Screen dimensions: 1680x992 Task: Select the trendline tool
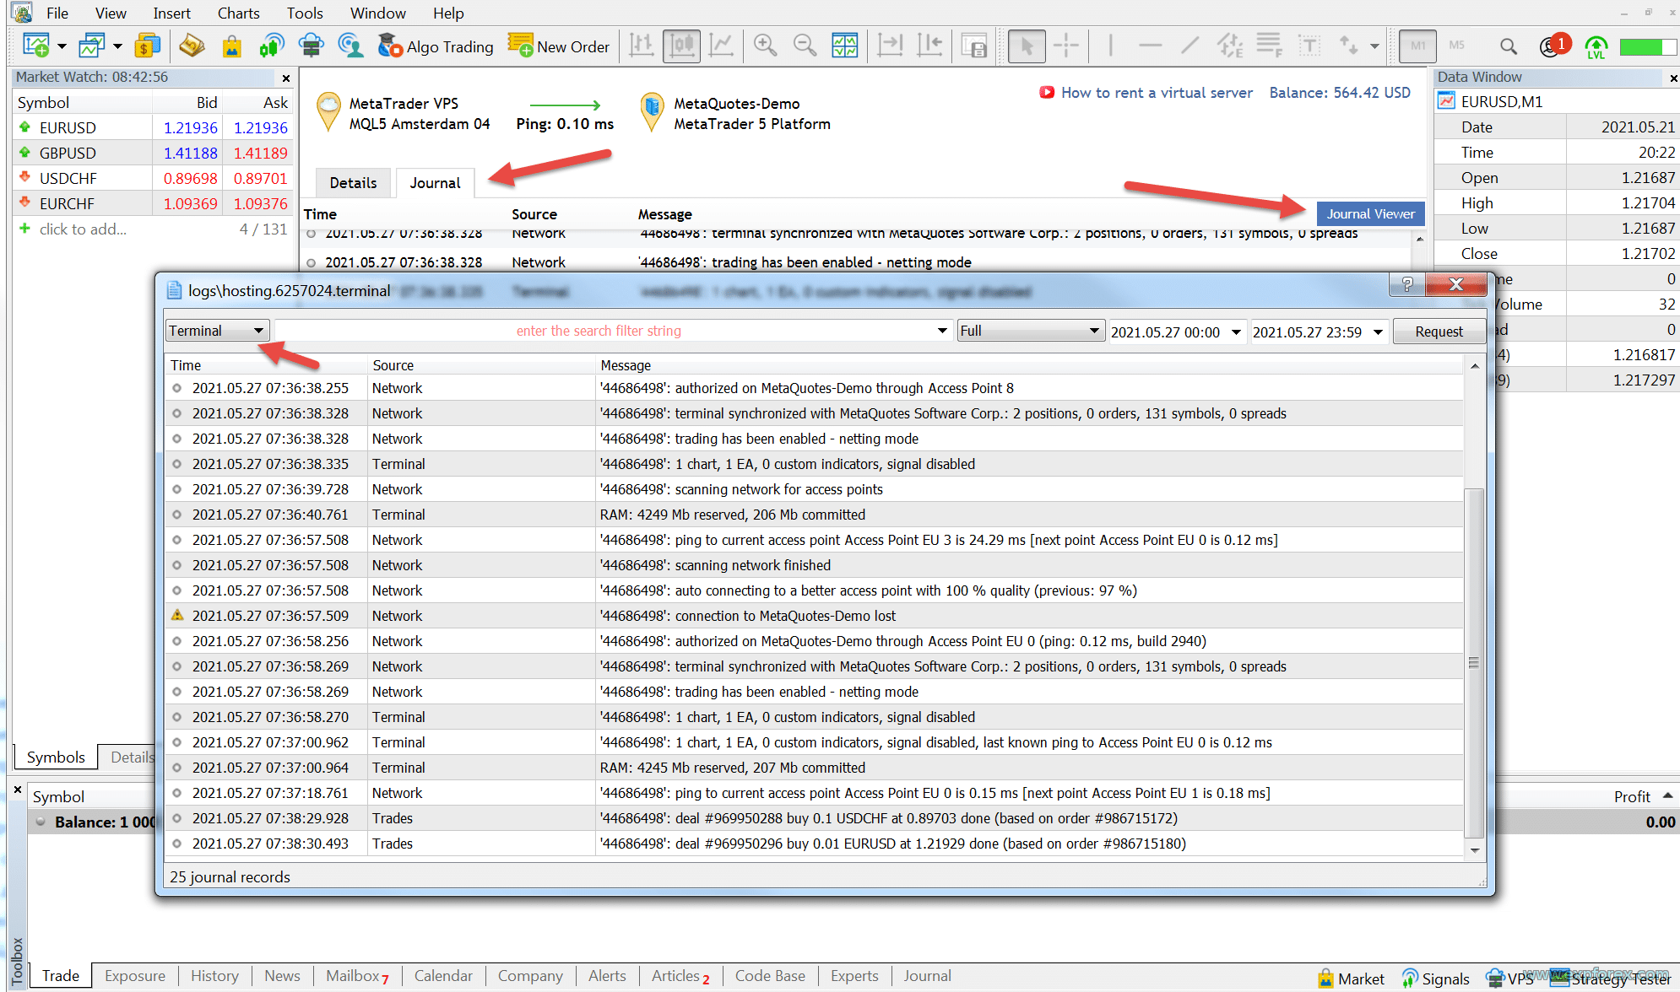[x=1190, y=46]
